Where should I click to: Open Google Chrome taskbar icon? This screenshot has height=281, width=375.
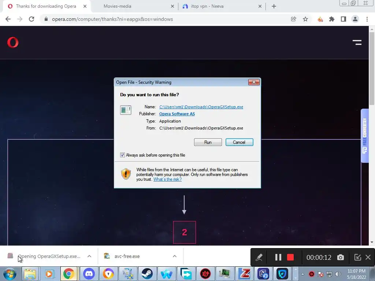coord(68,274)
